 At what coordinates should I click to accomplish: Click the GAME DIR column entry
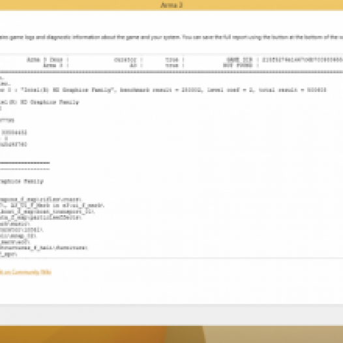pyautogui.click(x=239, y=60)
